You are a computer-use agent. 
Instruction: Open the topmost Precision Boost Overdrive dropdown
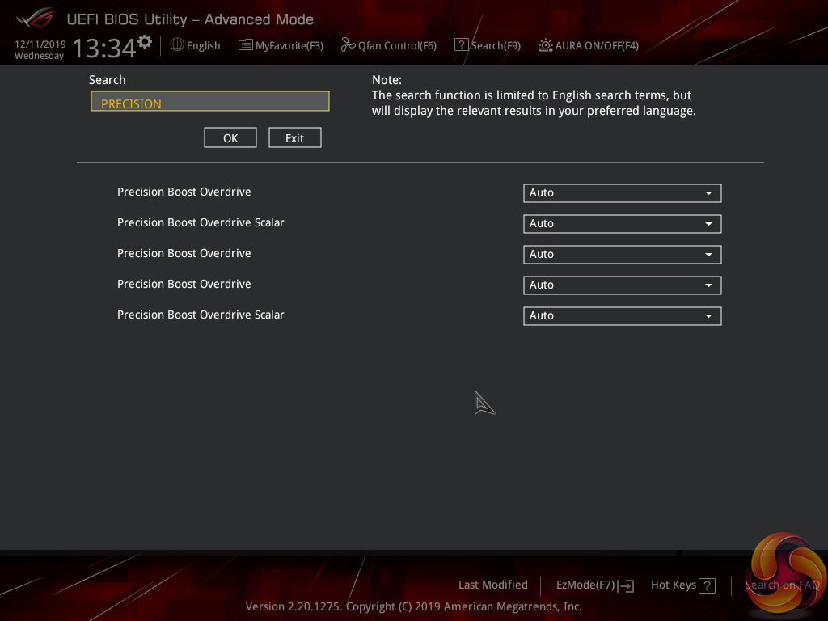[622, 192]
